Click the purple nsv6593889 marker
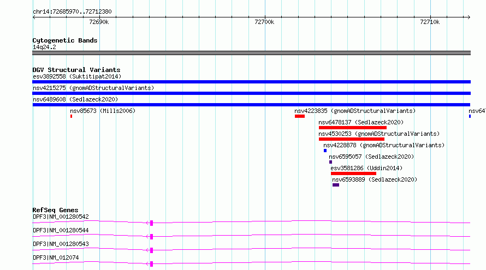Viewport: 486px width, 270px height. (336, 185)
